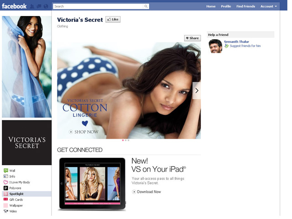Click the Gift Cards red icon
Viewport: 292px width, 219px height.
pos(6,199)
